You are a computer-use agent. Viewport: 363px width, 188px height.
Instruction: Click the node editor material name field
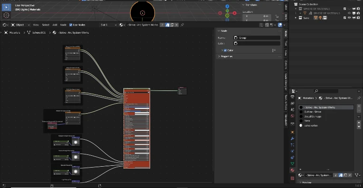coord(143,25)
